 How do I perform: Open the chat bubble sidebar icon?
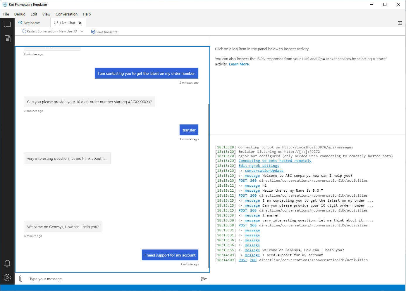coord(7,25)
